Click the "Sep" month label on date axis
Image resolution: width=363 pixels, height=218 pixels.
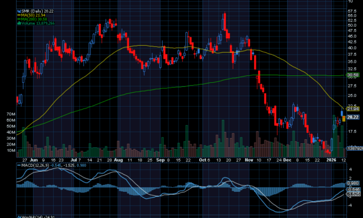pos(160,160)
